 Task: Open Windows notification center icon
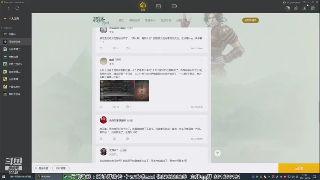314,177
